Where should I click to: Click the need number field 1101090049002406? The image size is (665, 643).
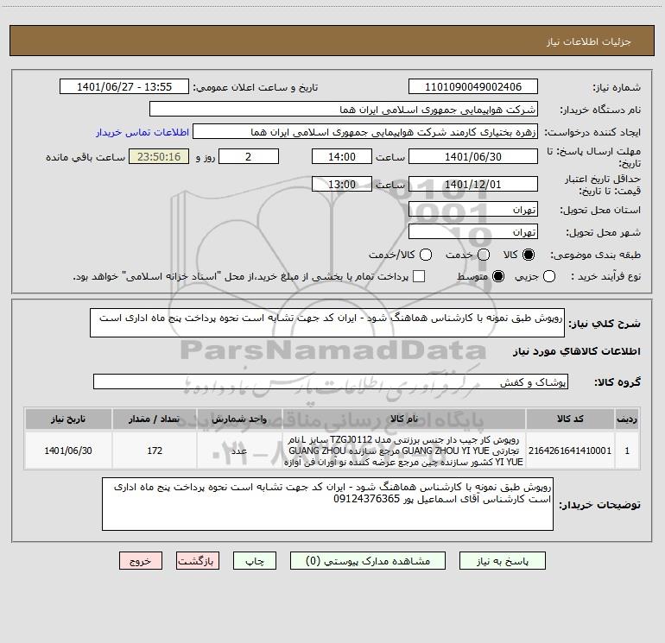point(473,87)
